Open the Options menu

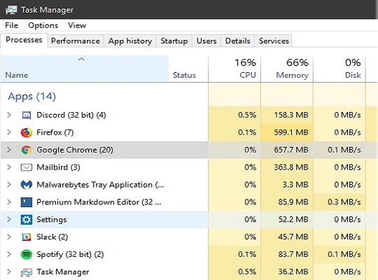[43, 25]
